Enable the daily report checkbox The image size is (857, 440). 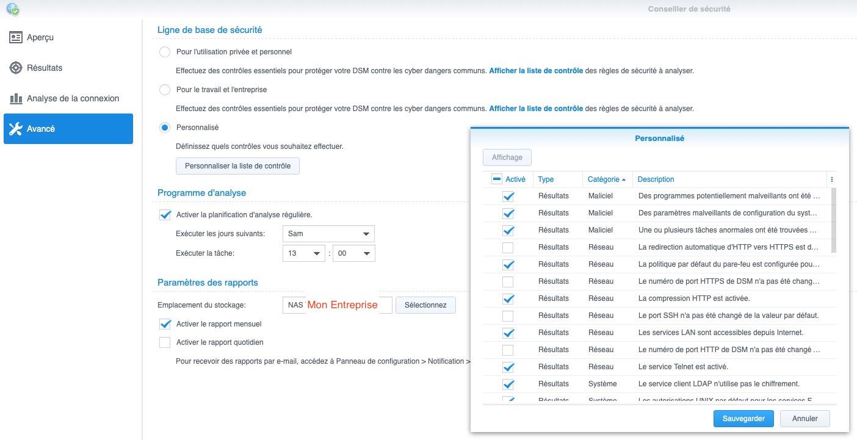coord(165,342)
